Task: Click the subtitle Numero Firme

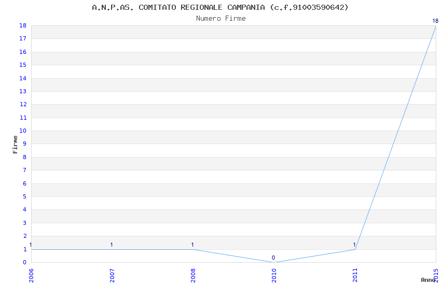Action: (x=221, y=19)
